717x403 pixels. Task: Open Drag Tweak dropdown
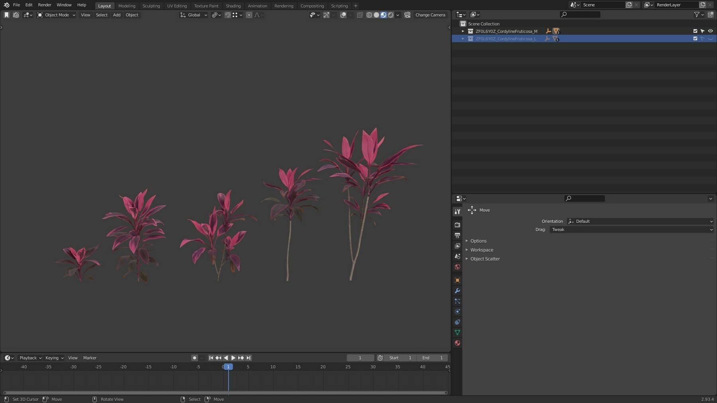click(631, 230)
